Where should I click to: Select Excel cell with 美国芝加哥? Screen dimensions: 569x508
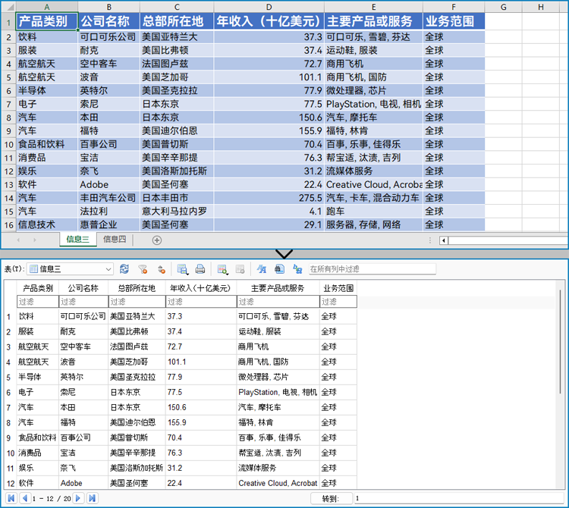click(x=177, y=77)
